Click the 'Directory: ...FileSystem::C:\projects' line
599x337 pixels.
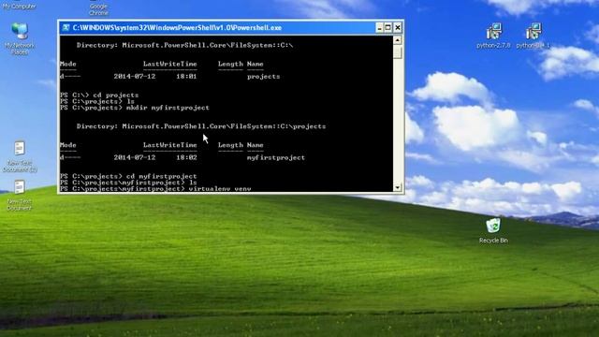[x=201, y=126]
